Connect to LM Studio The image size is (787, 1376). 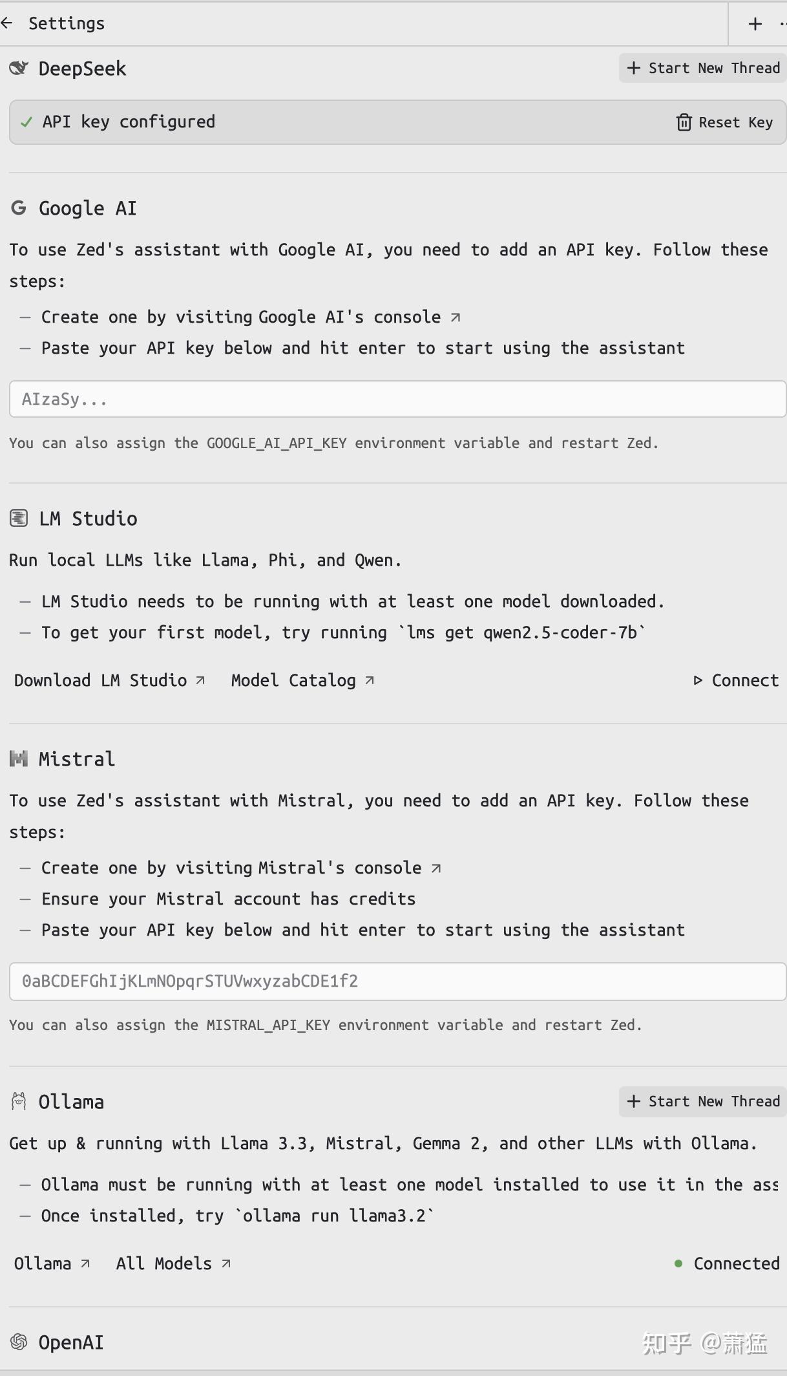tap(736, 680)
